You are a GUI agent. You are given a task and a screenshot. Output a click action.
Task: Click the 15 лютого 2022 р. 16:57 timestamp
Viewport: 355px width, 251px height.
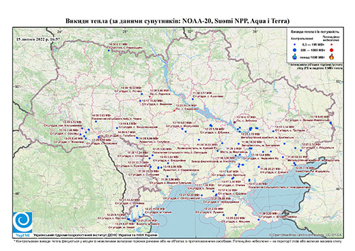click(x=38, y=39)
